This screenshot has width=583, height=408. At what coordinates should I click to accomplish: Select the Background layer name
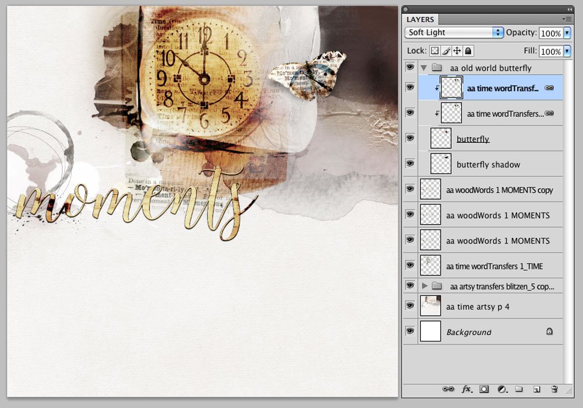[x=469, y=332]
